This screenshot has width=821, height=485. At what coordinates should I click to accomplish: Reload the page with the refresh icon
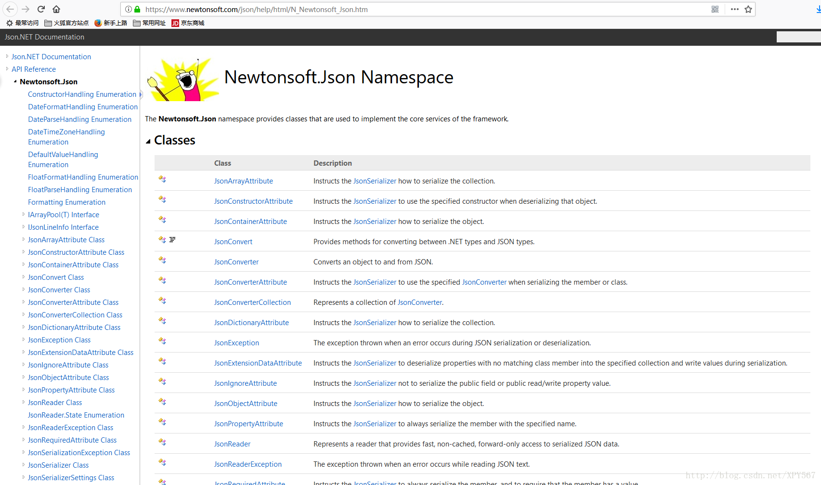point(41,9)
